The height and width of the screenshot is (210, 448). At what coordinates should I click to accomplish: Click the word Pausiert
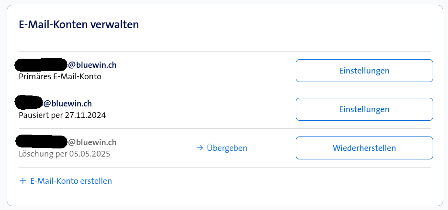click(x=34, y=115)
